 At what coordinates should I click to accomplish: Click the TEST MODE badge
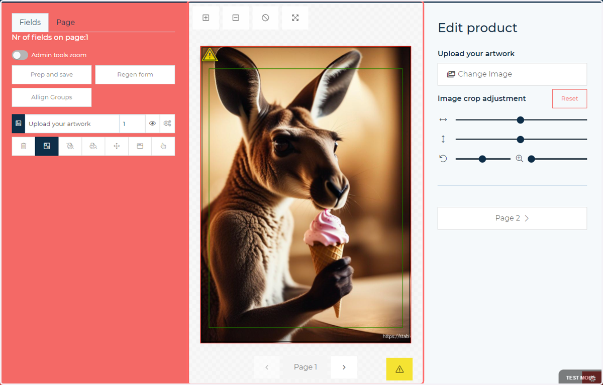580,377
